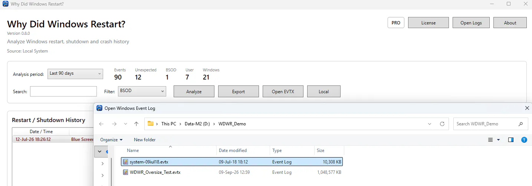This screenshot has height=186, width=532.
Task: Click the magnifier search icon
Action: [521, 124]
